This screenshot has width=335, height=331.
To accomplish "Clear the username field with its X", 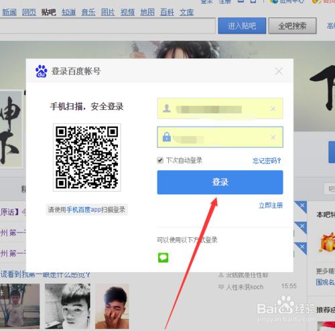I will point(273,109).
